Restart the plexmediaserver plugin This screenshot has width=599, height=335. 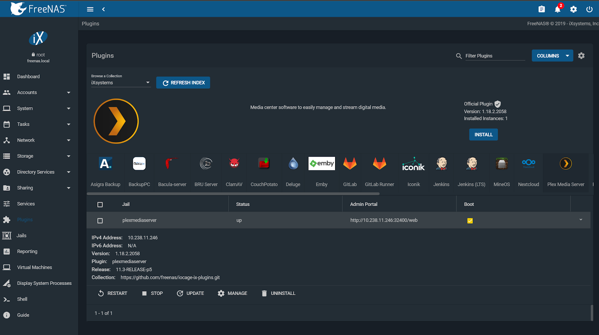112,293
